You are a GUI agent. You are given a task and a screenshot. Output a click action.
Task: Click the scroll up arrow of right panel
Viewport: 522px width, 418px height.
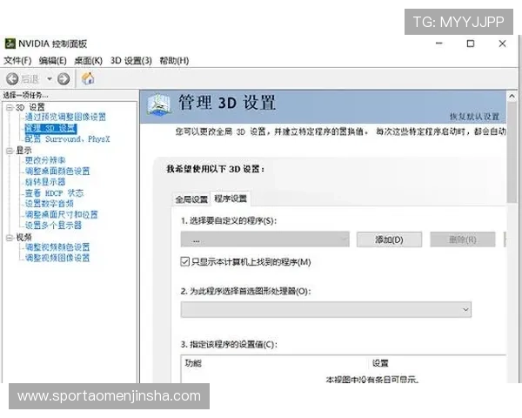(x=512, y=96)
